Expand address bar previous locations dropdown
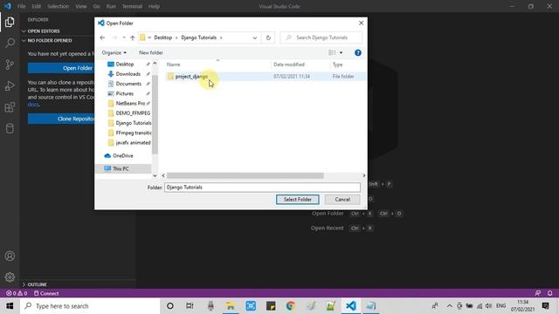 click(x=254, y=38)
